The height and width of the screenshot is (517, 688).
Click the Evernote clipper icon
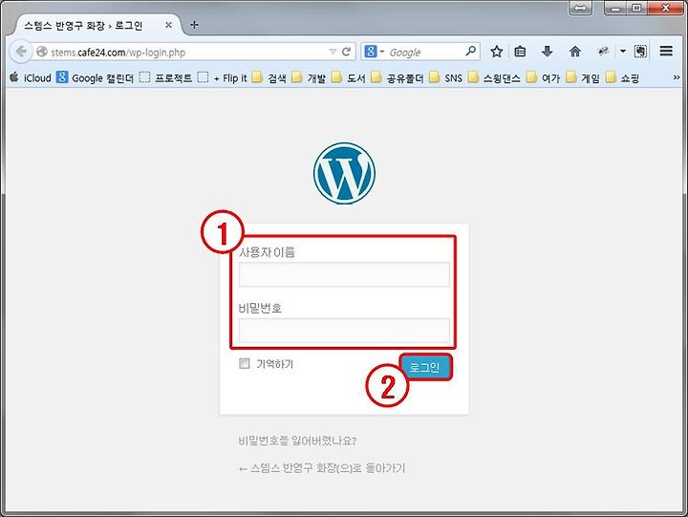click(x=640, y=52)
